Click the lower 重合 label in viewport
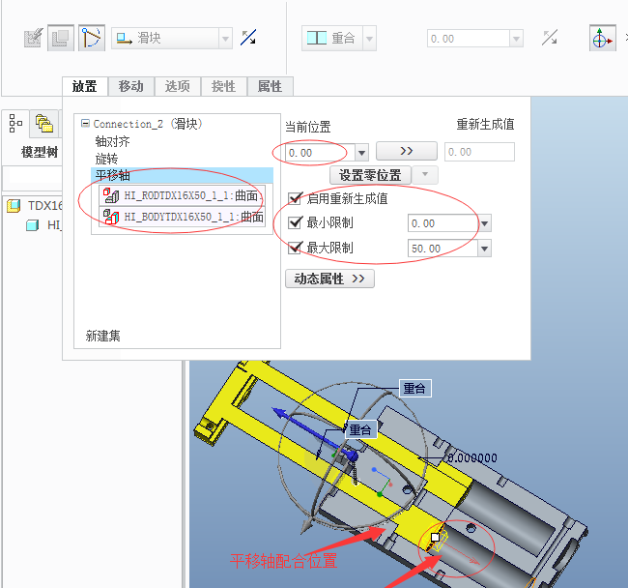This screenshot has height=588, width=628. pos(361,429)
